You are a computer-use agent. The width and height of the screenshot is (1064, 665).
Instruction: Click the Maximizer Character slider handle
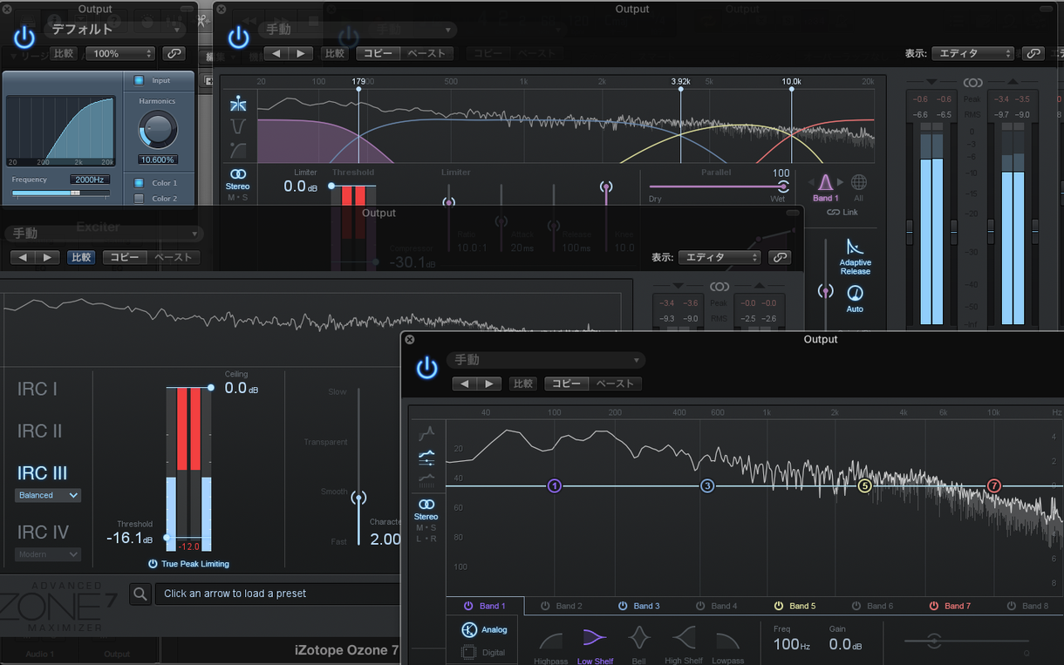point(358,499)
